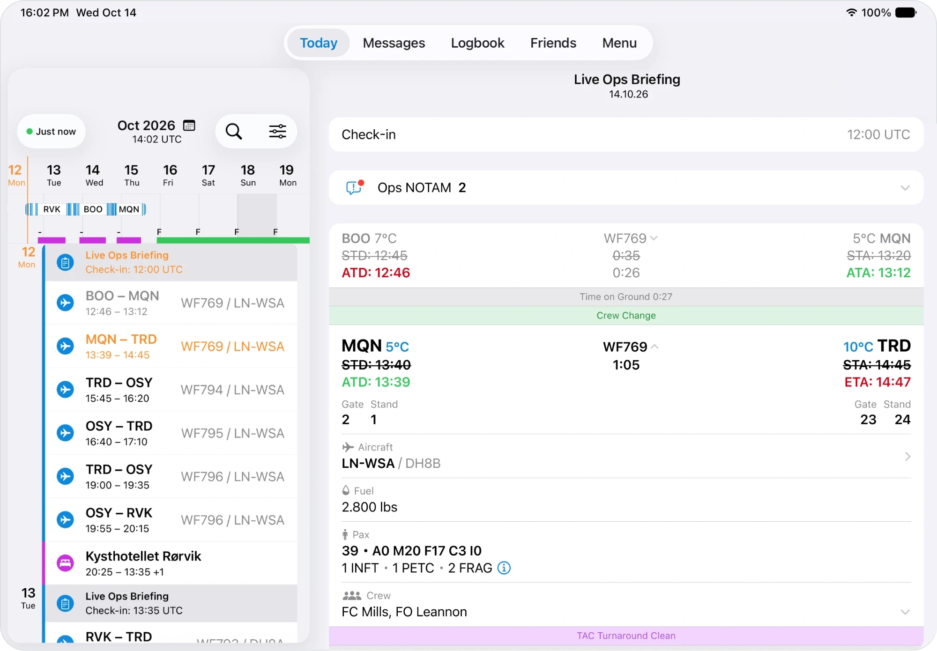Tap the plane icon of TRD – OSY 19:00 flight
This screenshot has height=651, width=937.
tap(65, 476)
